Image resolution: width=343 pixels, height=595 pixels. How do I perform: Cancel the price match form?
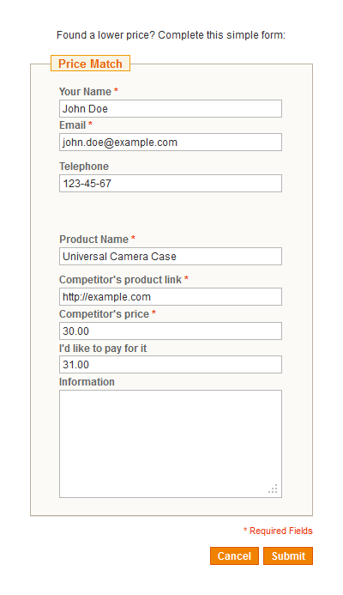point(235,556)
